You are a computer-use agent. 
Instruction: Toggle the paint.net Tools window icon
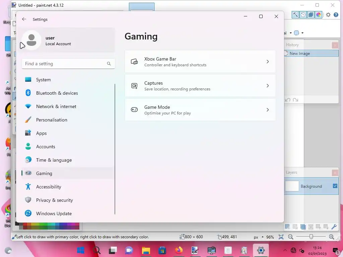tap(295, 15)
